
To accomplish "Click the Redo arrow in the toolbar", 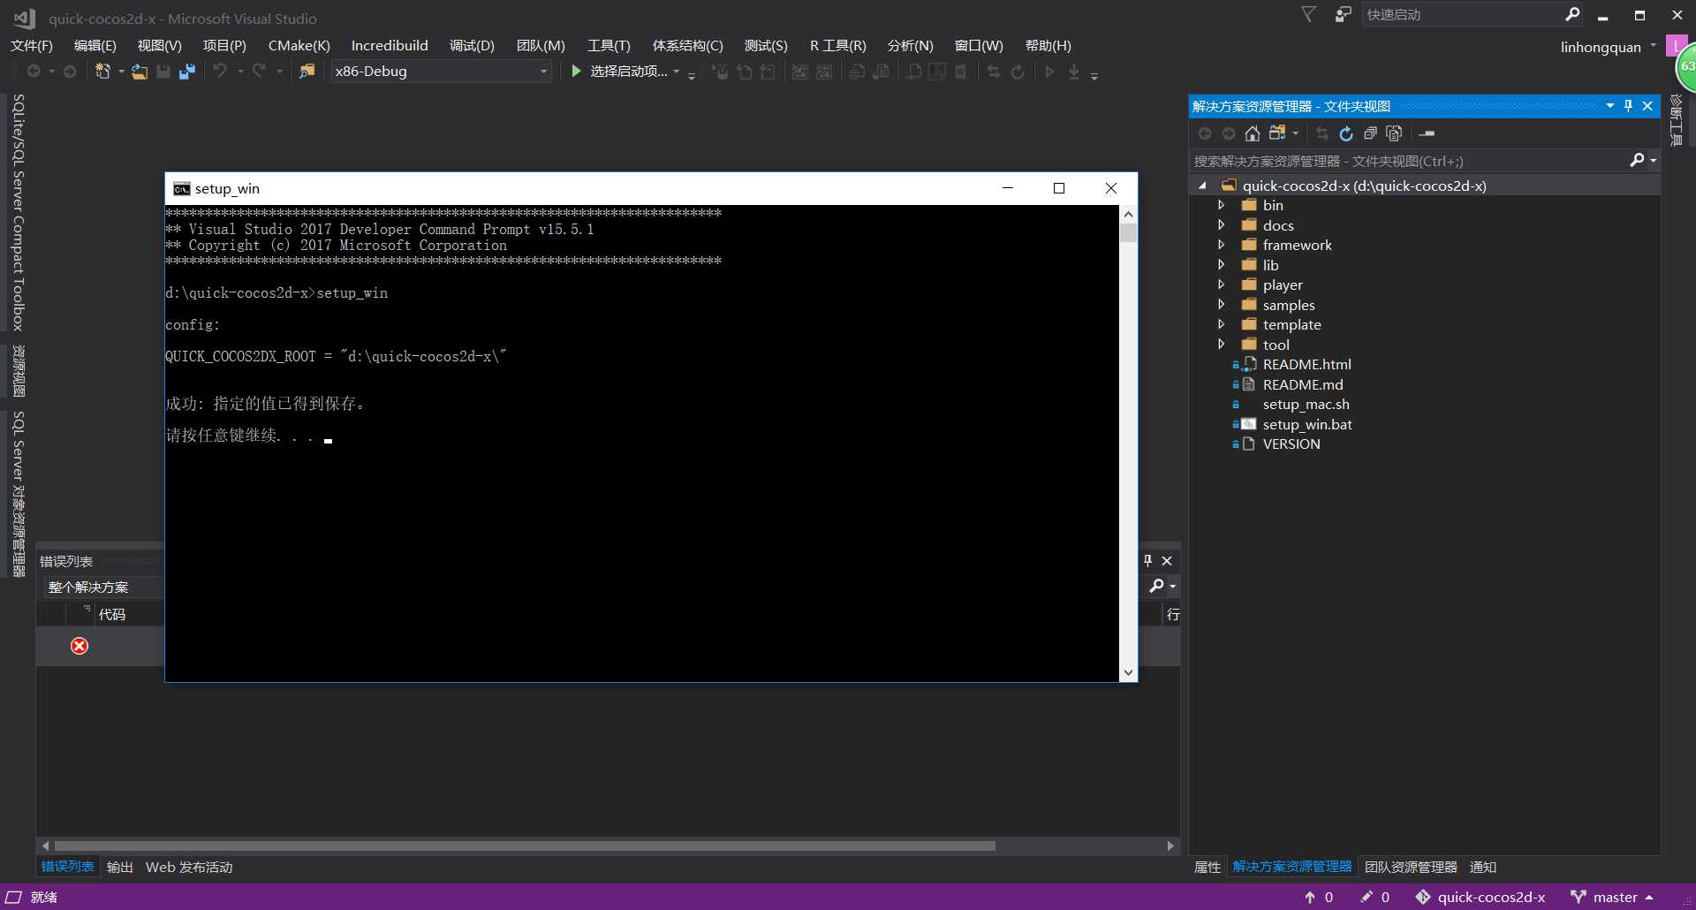I will click(259, 72).
